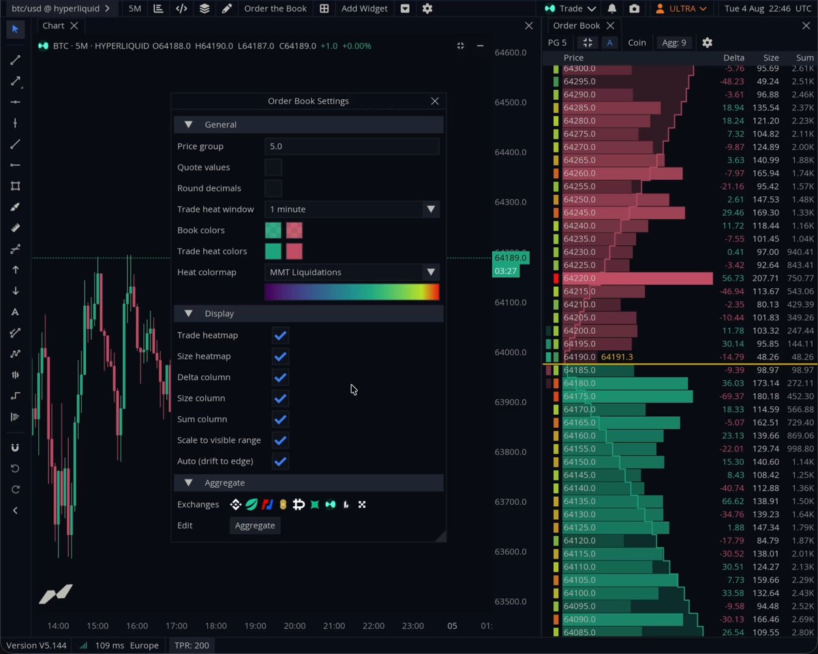Collapse the Display section
Screen dimensions: 818x654
[x=309, y=313]
